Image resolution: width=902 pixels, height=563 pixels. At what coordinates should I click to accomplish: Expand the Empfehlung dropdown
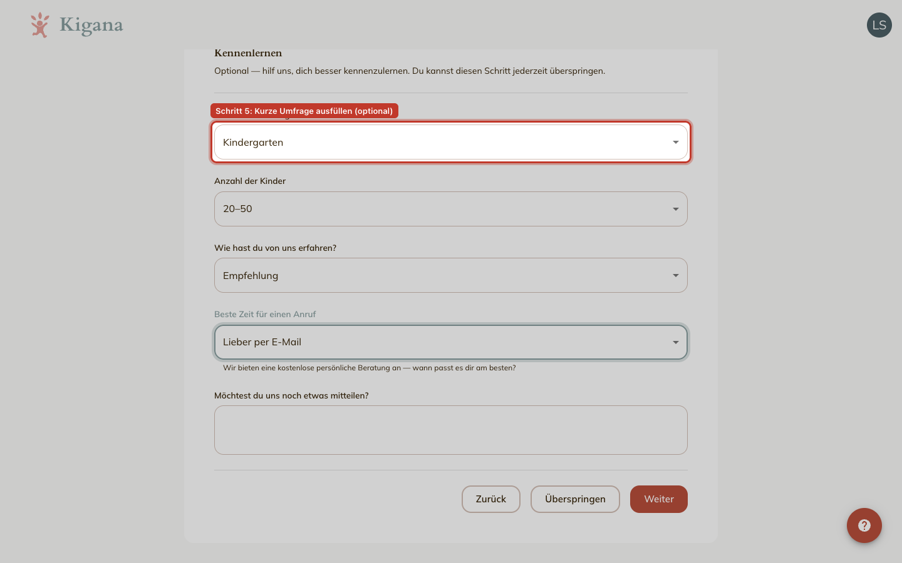tap(451, 275)
